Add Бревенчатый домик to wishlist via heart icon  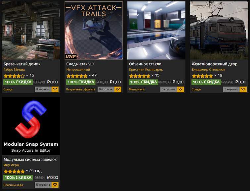tap(55, 89)
